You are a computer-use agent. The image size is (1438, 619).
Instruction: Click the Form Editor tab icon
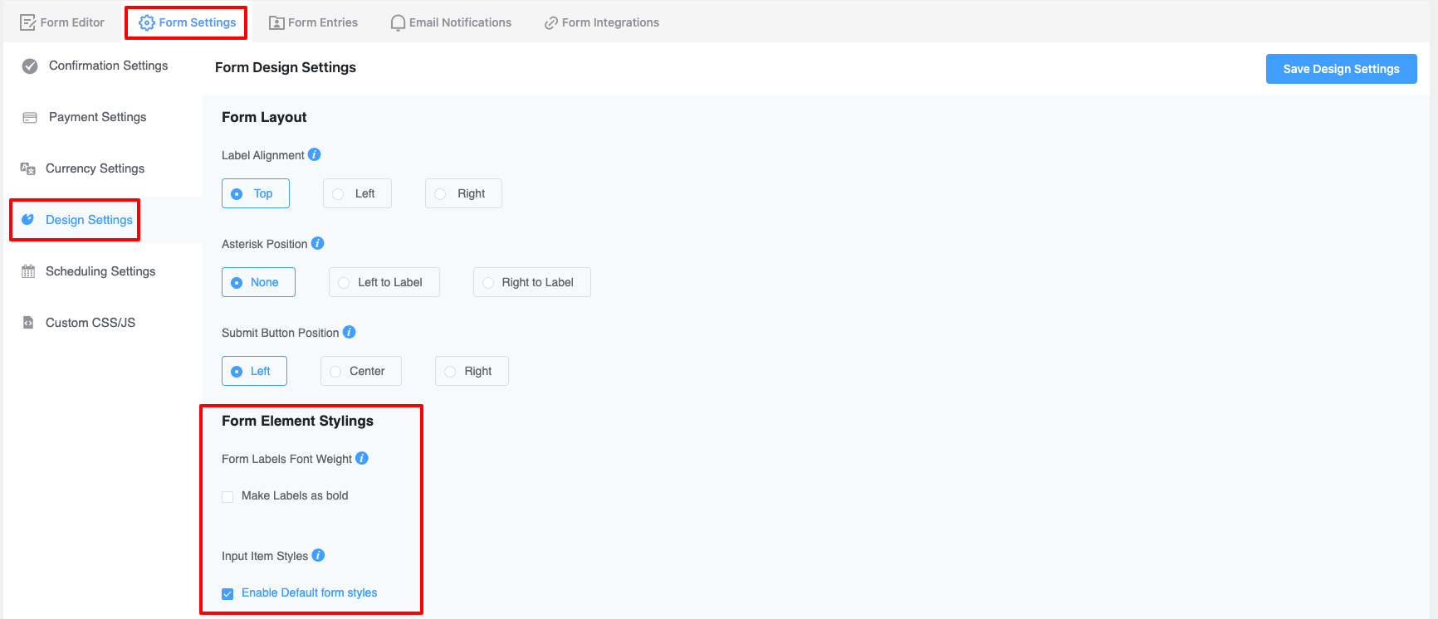pyautogui.click(x=27, y=22)
